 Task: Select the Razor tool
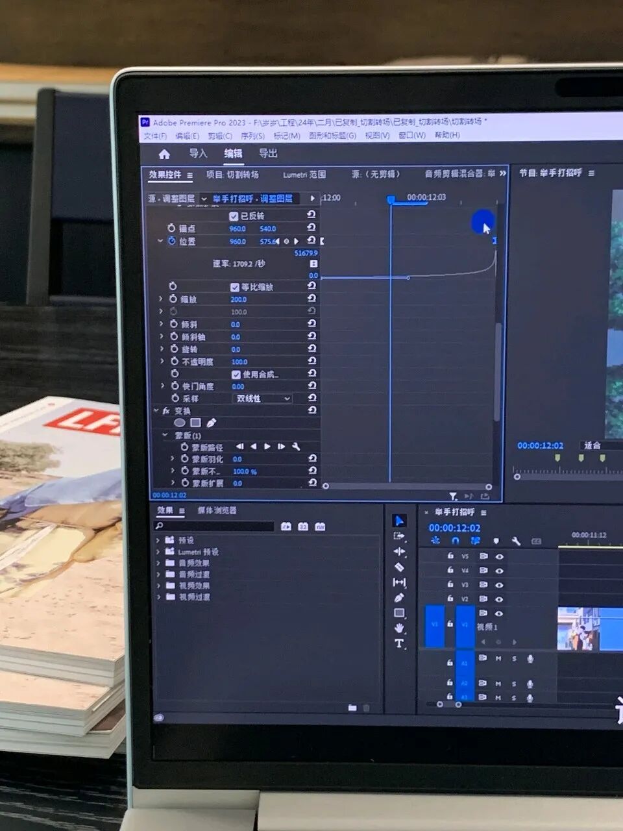click(399, 567)
